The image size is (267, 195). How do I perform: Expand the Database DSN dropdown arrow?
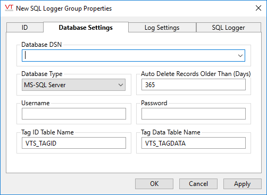click(x=240, y=56)
